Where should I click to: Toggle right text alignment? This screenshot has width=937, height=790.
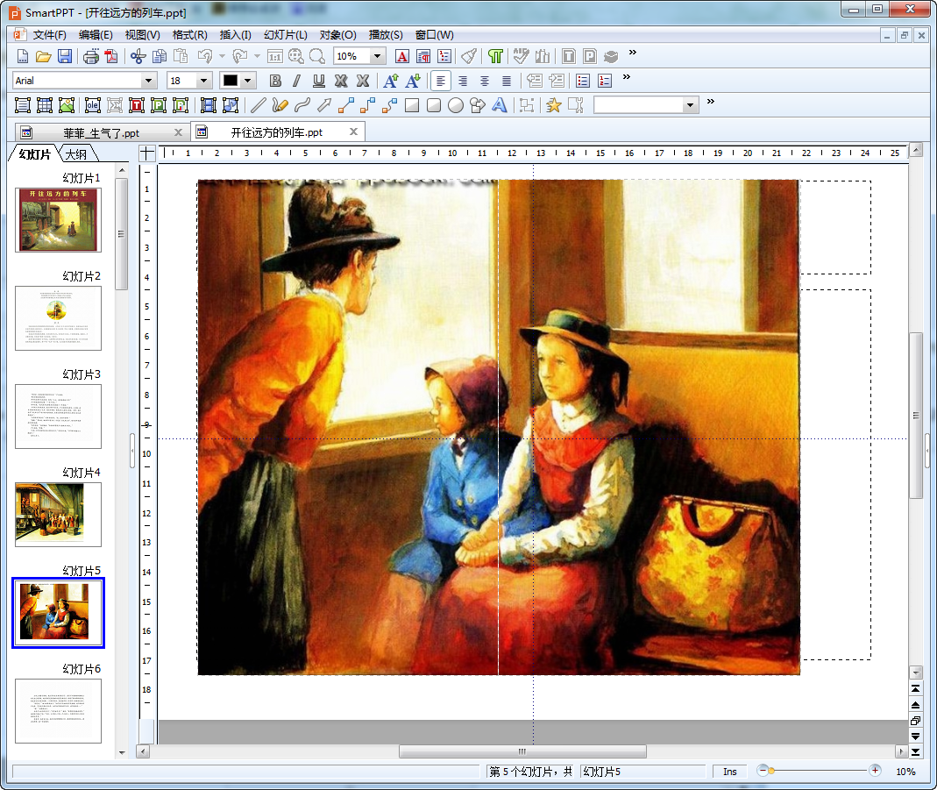[463, 81]
